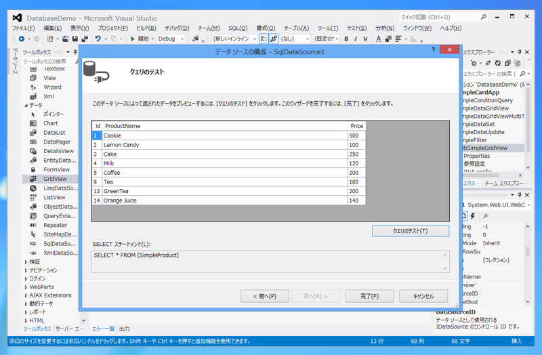The height and width of the screenshot is (355, 542).
Task: Click the Price column header
Action: tap(356, 126)
